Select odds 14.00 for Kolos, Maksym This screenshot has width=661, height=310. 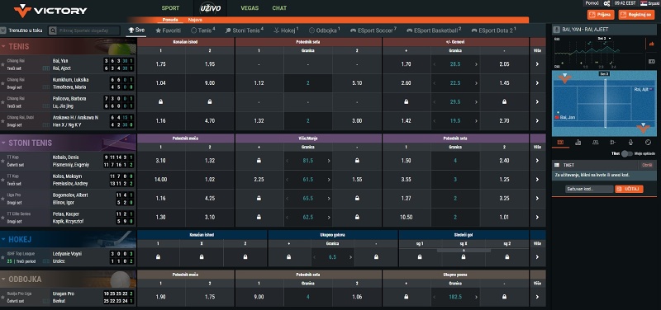click(161, 180)
